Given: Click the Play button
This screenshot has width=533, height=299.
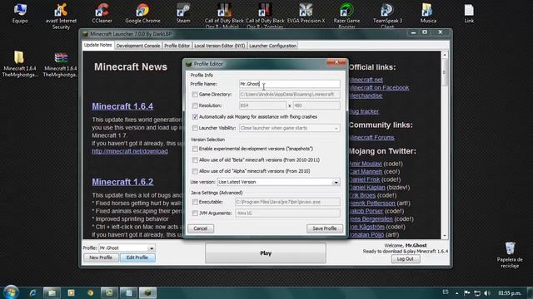Looking at the screenshot, I should pyautogui.click(x=266, y=252).
